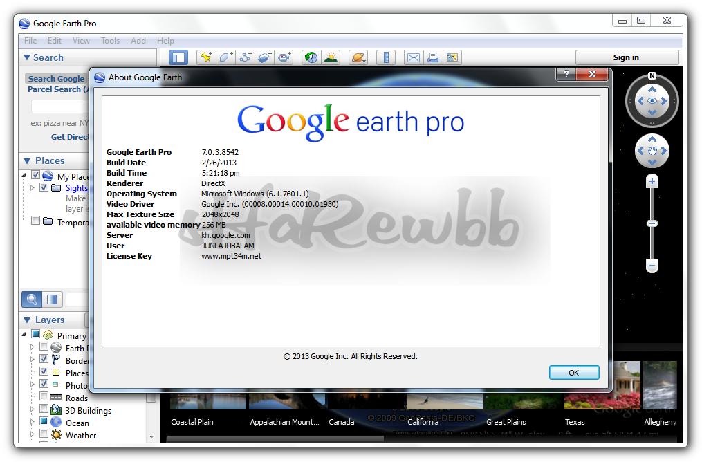702x462 pixels.
Task: Click the Email view icon
Action: [x=413, y=57]
